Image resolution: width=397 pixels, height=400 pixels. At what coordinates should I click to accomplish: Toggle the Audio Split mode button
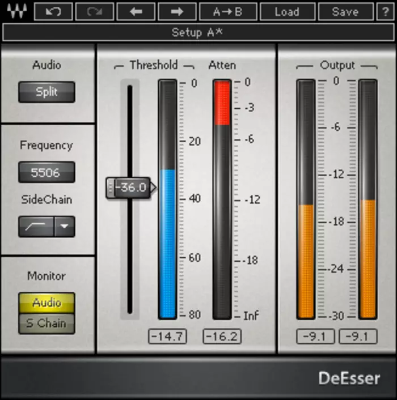point(47,92)
